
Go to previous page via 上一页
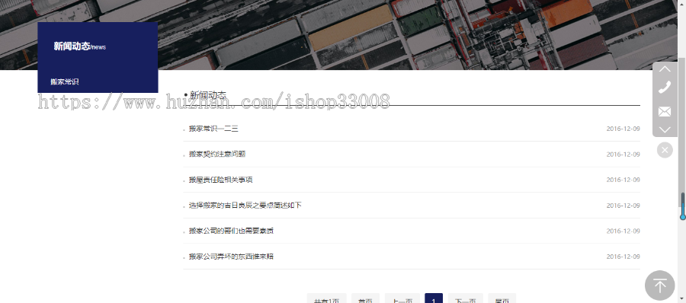(x=402, y=298)
